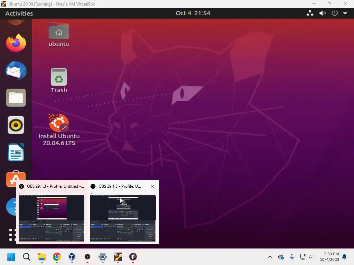Launch Install Ubuntu 20.04.6 LTS icon

click(59, 130)
